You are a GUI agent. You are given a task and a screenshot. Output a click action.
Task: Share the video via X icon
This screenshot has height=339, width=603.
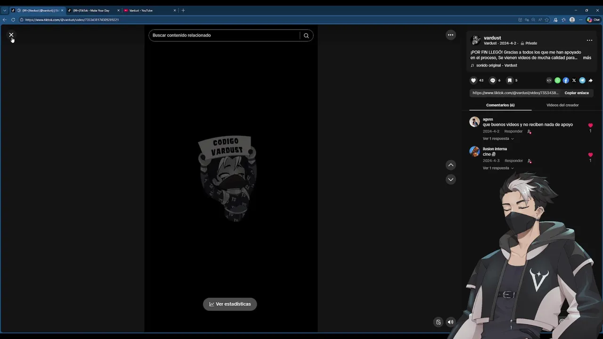(574, 81)
